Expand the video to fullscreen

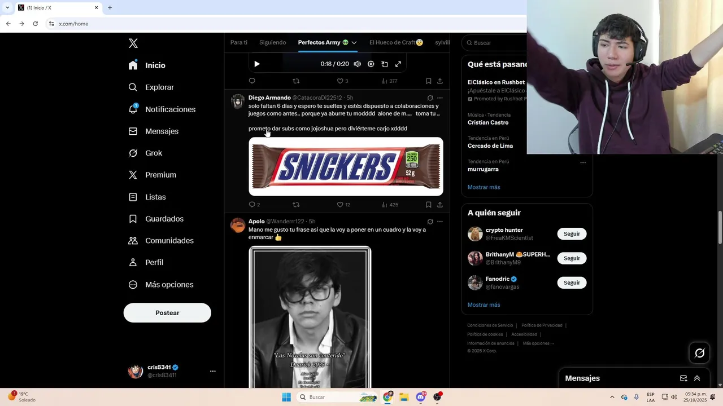coord(398,64)
